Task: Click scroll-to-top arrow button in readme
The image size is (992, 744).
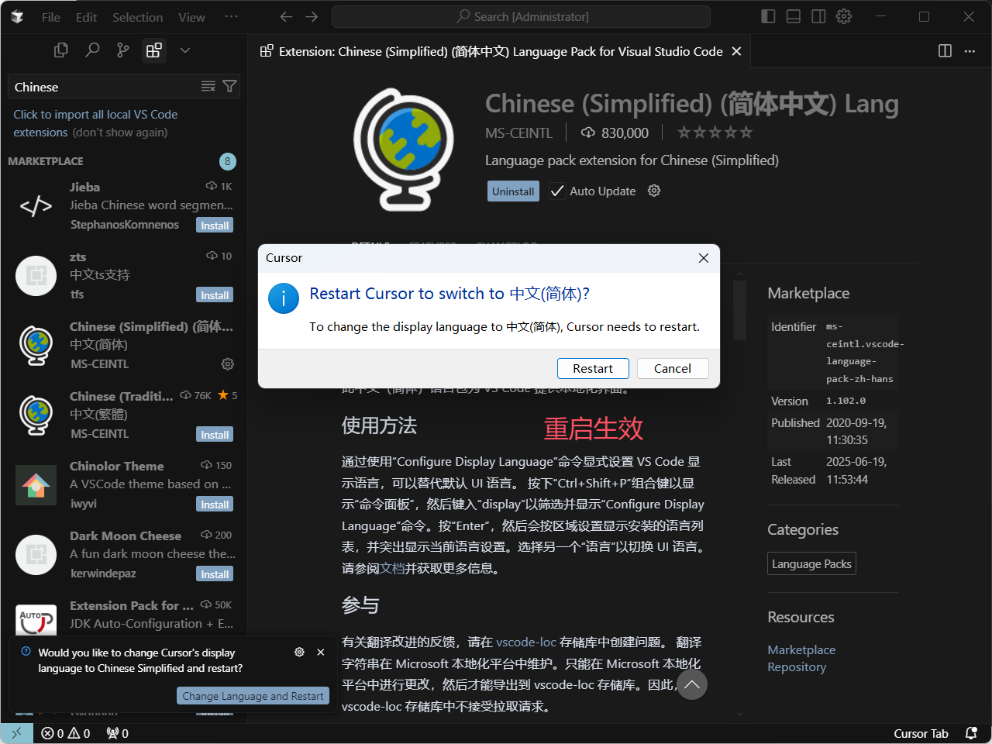Action: point(691,684)
